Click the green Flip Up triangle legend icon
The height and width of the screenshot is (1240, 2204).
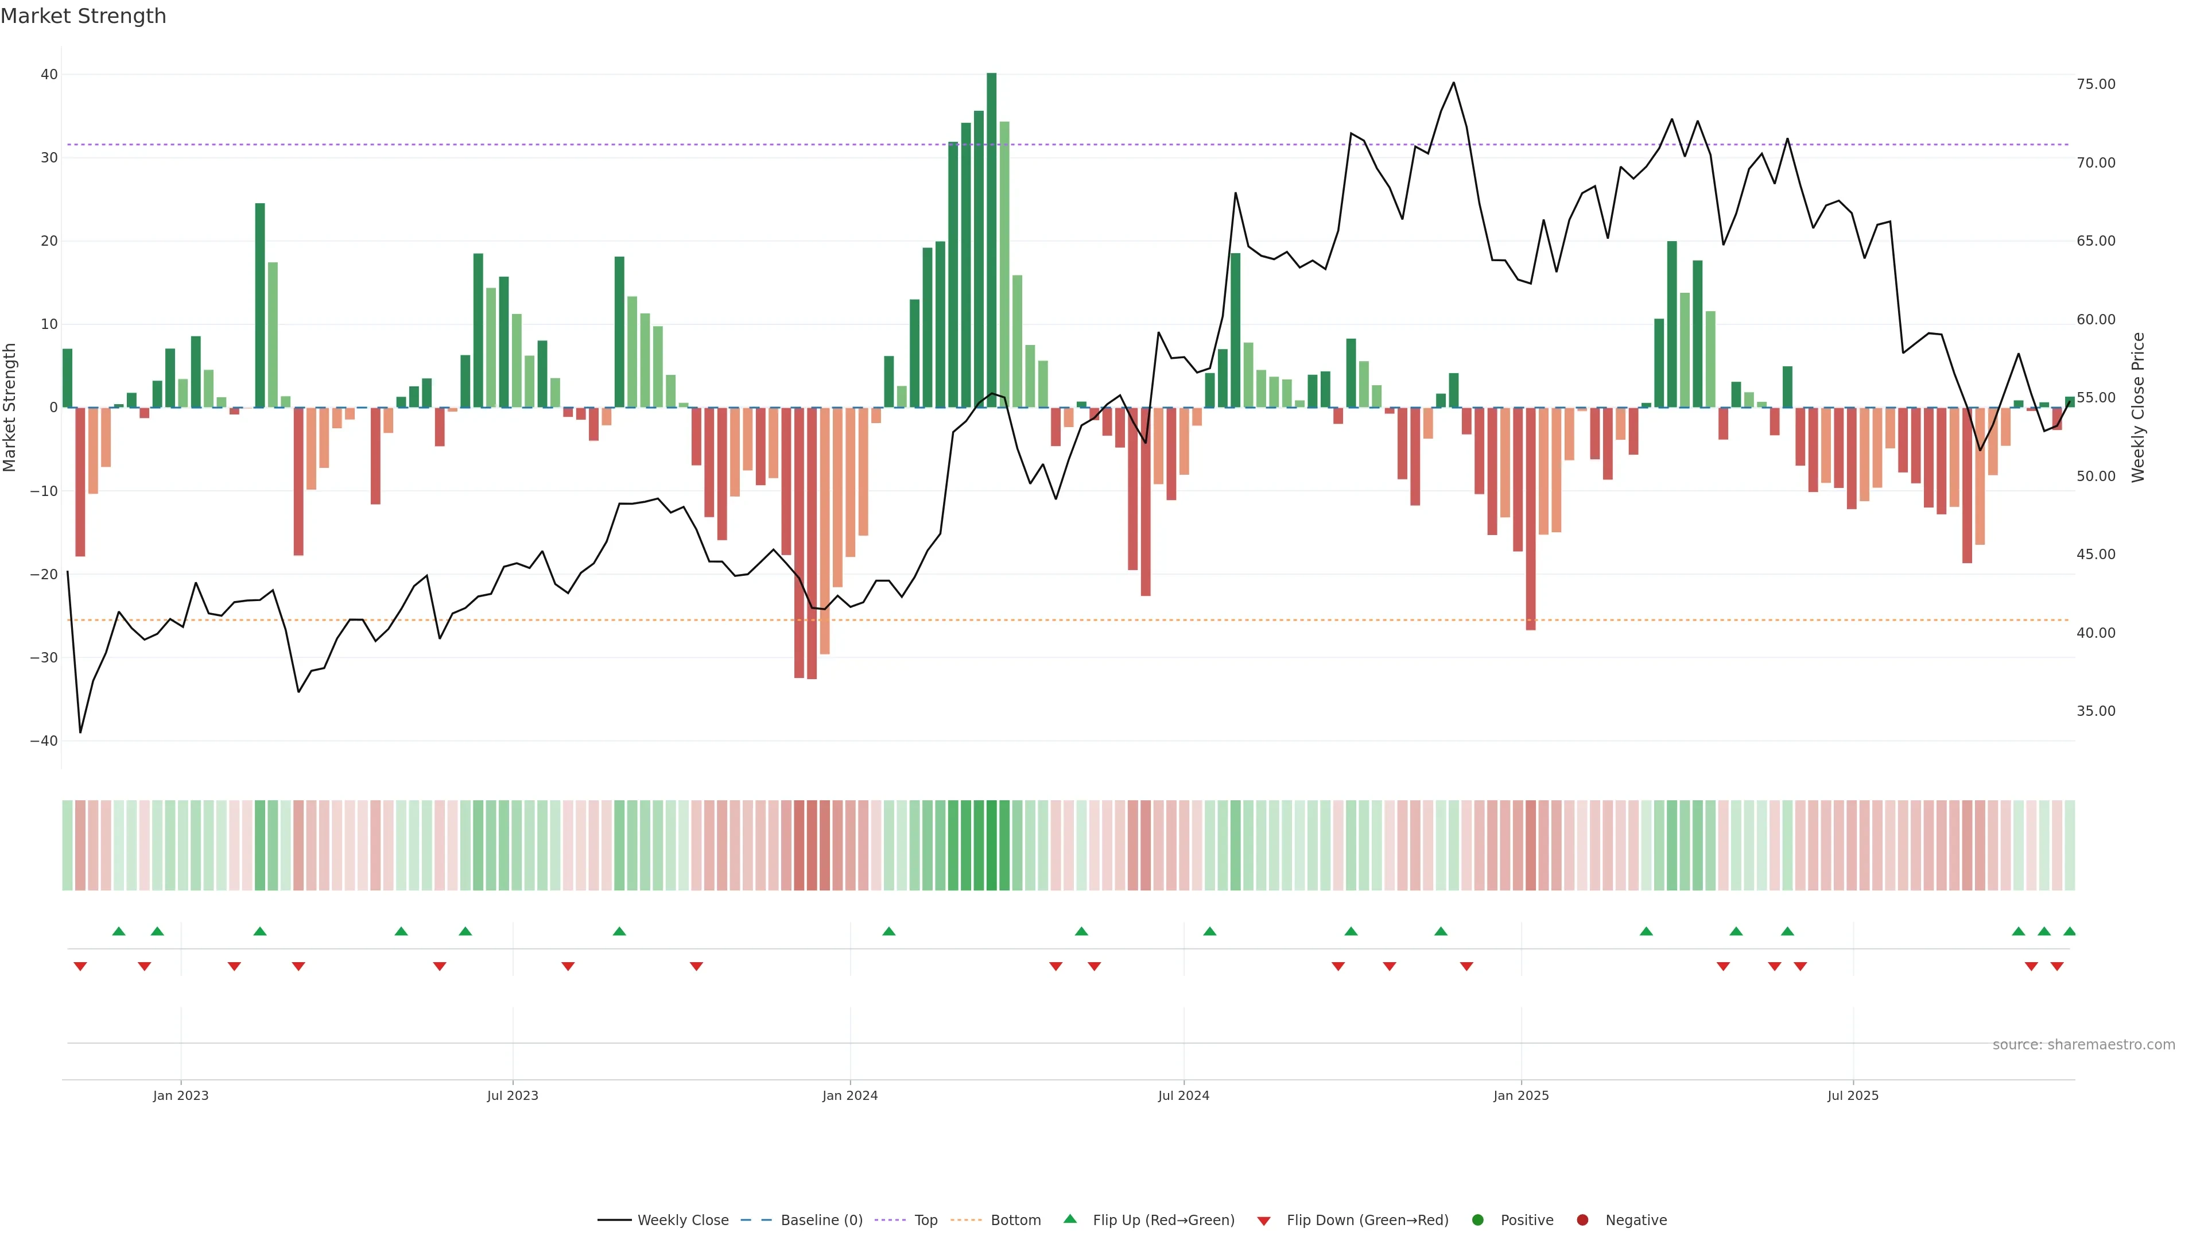(x=1069, y=1219)
